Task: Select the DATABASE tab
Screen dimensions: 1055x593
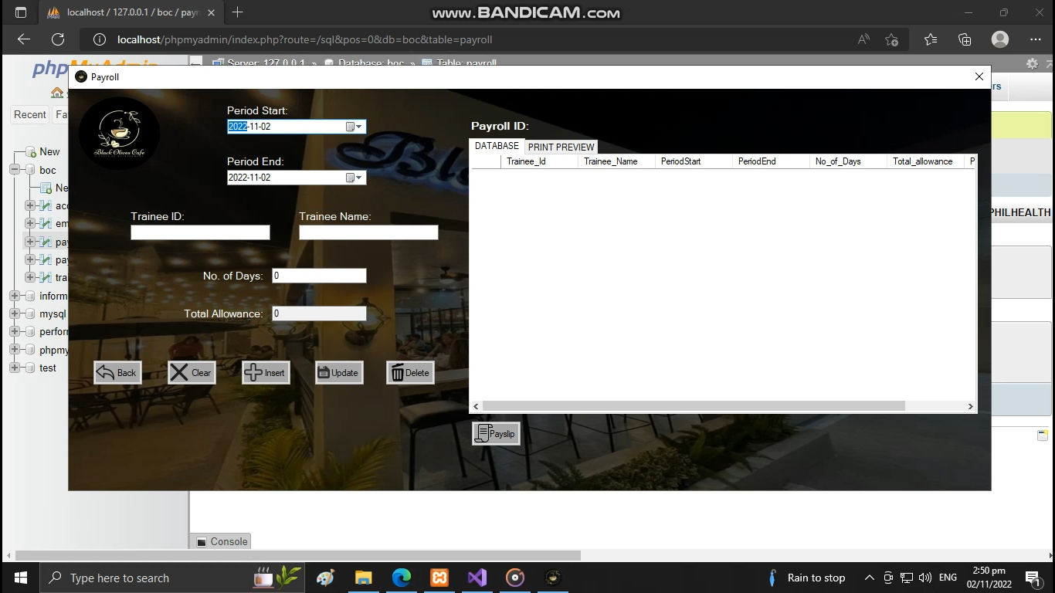Action: (x=497, y=146)
